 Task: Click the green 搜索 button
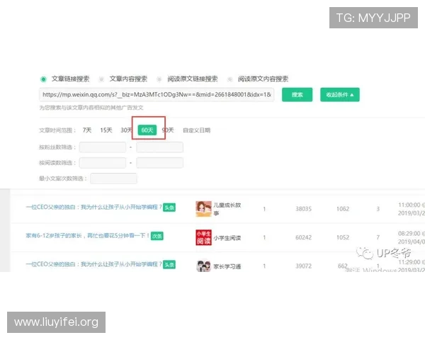tap(297, 95)
